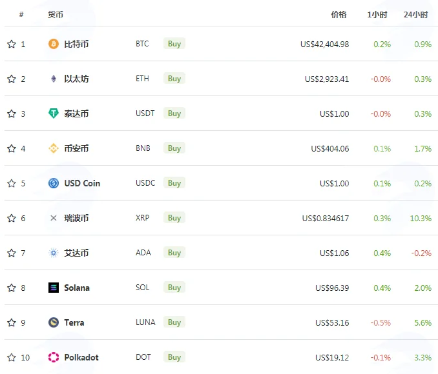Screen dimensions: 438x374
Task: Click the Bitcoin orange coin icon
Action: click(x=54, y=44)
